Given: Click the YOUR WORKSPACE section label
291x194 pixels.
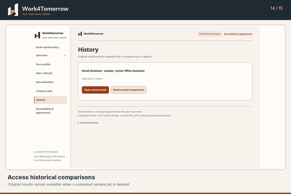Looking at the screenshot, I should coord(47,47).
